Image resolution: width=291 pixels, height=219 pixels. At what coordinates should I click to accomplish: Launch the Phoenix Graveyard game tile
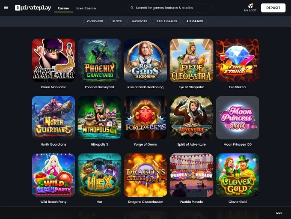coord(99,60)
